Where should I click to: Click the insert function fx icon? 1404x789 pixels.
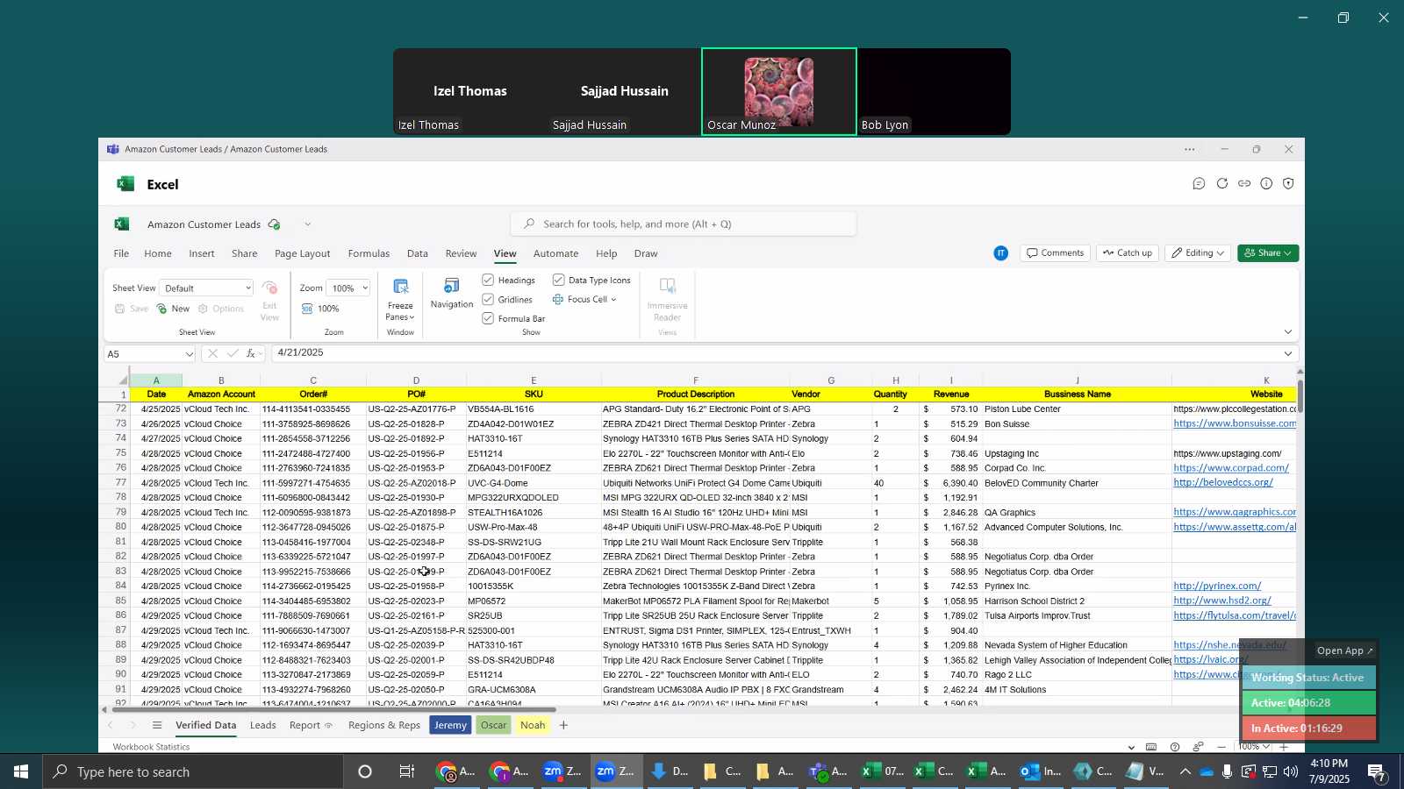[251, 353]
